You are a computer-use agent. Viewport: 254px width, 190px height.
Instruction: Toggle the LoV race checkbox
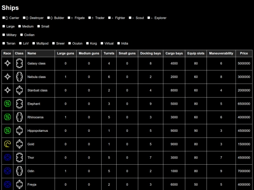[20, 43]
